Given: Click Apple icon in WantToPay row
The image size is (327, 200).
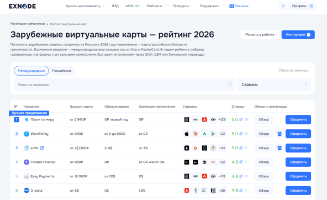Looking at the screenshot, I should pos(187,134).
